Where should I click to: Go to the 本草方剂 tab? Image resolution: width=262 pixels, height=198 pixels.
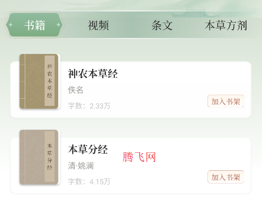226,25
